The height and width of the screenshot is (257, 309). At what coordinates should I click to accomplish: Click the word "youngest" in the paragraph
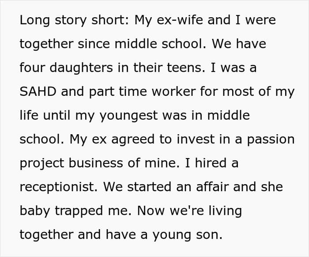coord(129,116)
